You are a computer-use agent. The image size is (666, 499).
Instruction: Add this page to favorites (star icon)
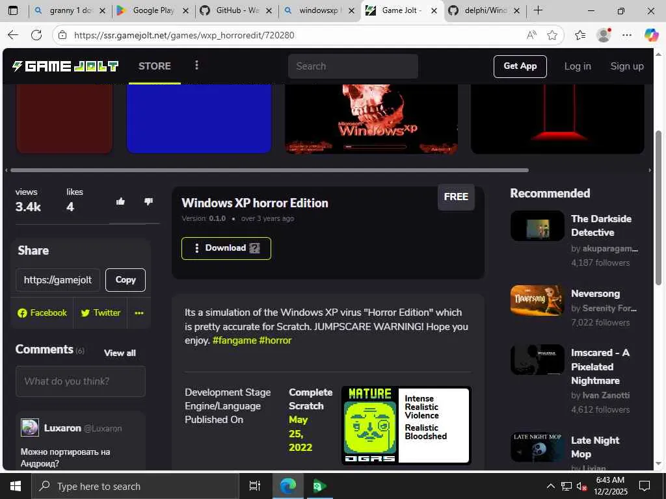[x=552, y=35]
